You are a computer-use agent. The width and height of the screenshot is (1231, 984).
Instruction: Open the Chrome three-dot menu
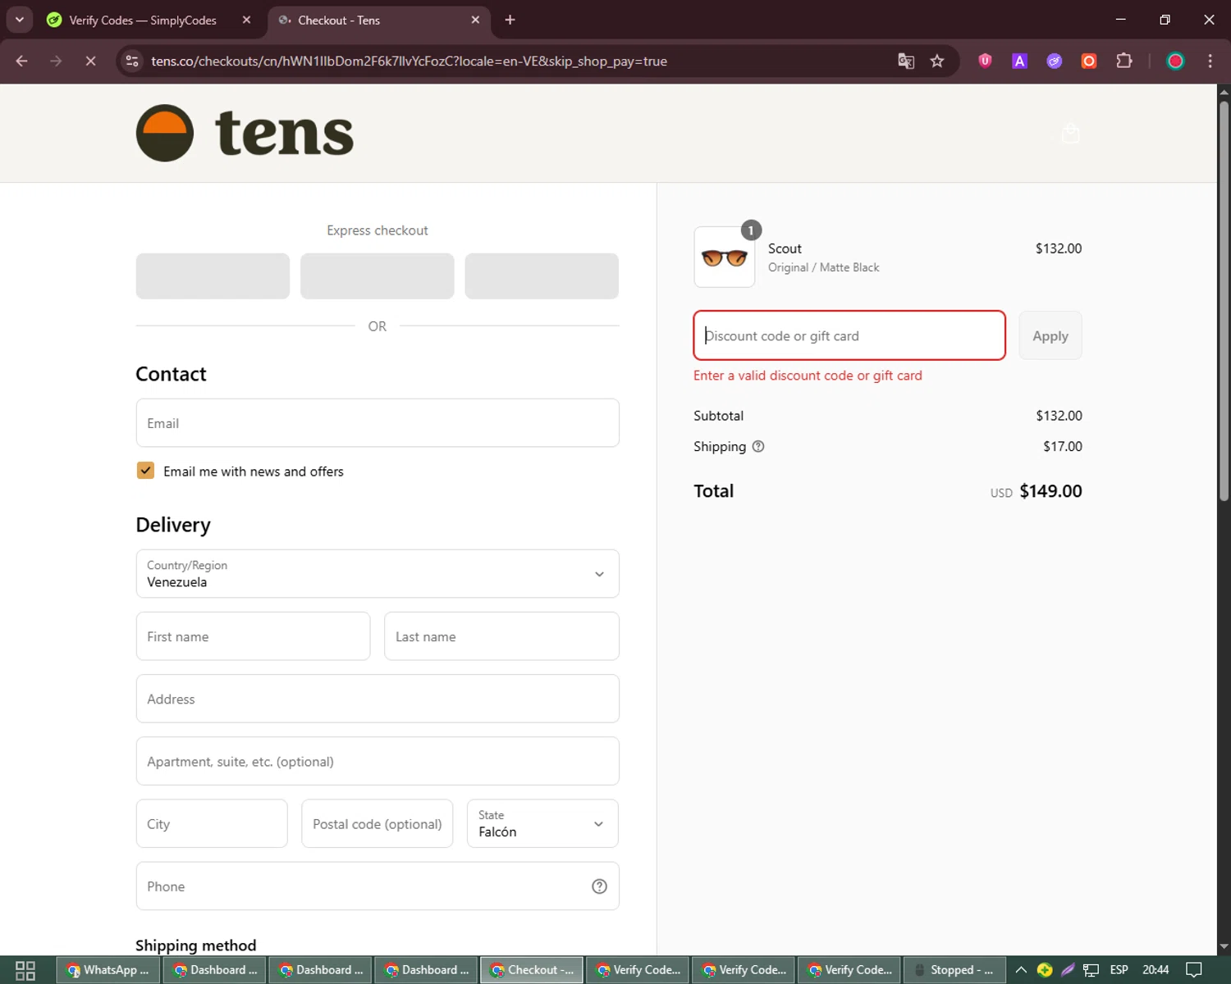pos(1210,61)
